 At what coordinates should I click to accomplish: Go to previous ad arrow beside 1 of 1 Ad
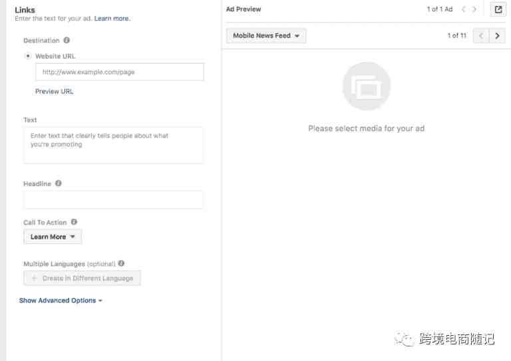tap(463, 9)
